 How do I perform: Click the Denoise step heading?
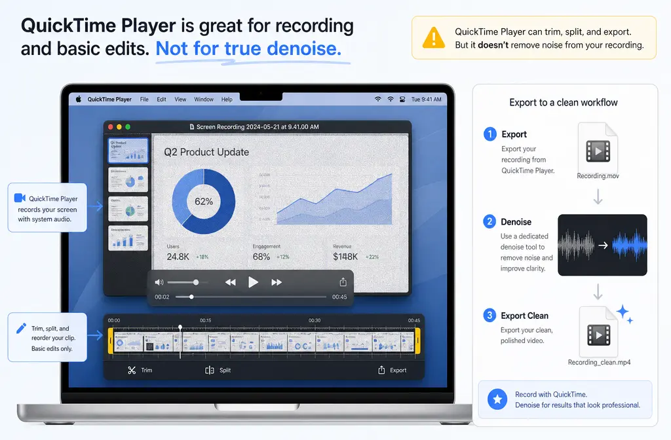(516, 222)
